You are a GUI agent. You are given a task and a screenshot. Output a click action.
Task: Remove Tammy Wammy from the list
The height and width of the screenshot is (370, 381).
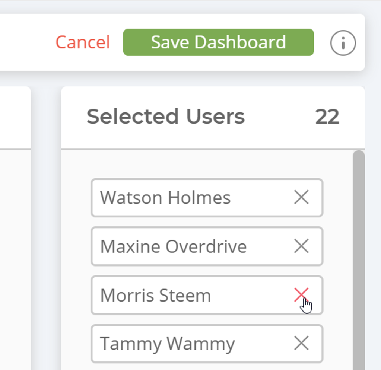coord(301,343)
